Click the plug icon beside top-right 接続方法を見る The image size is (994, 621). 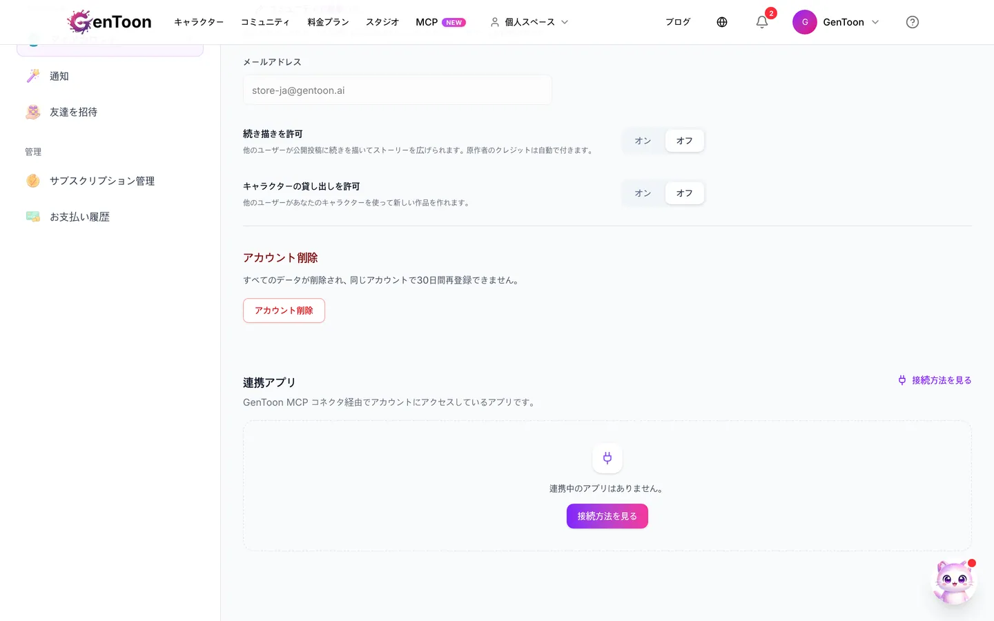pos(902,380)
